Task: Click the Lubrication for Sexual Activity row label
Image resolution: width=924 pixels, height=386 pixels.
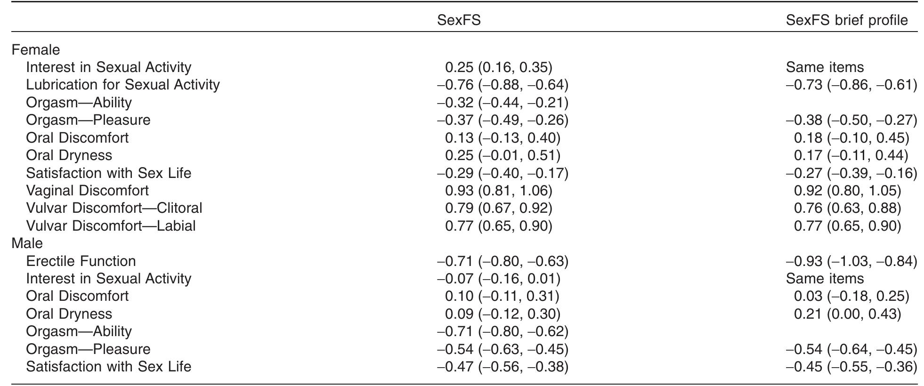Action: [x=123, y=85]
